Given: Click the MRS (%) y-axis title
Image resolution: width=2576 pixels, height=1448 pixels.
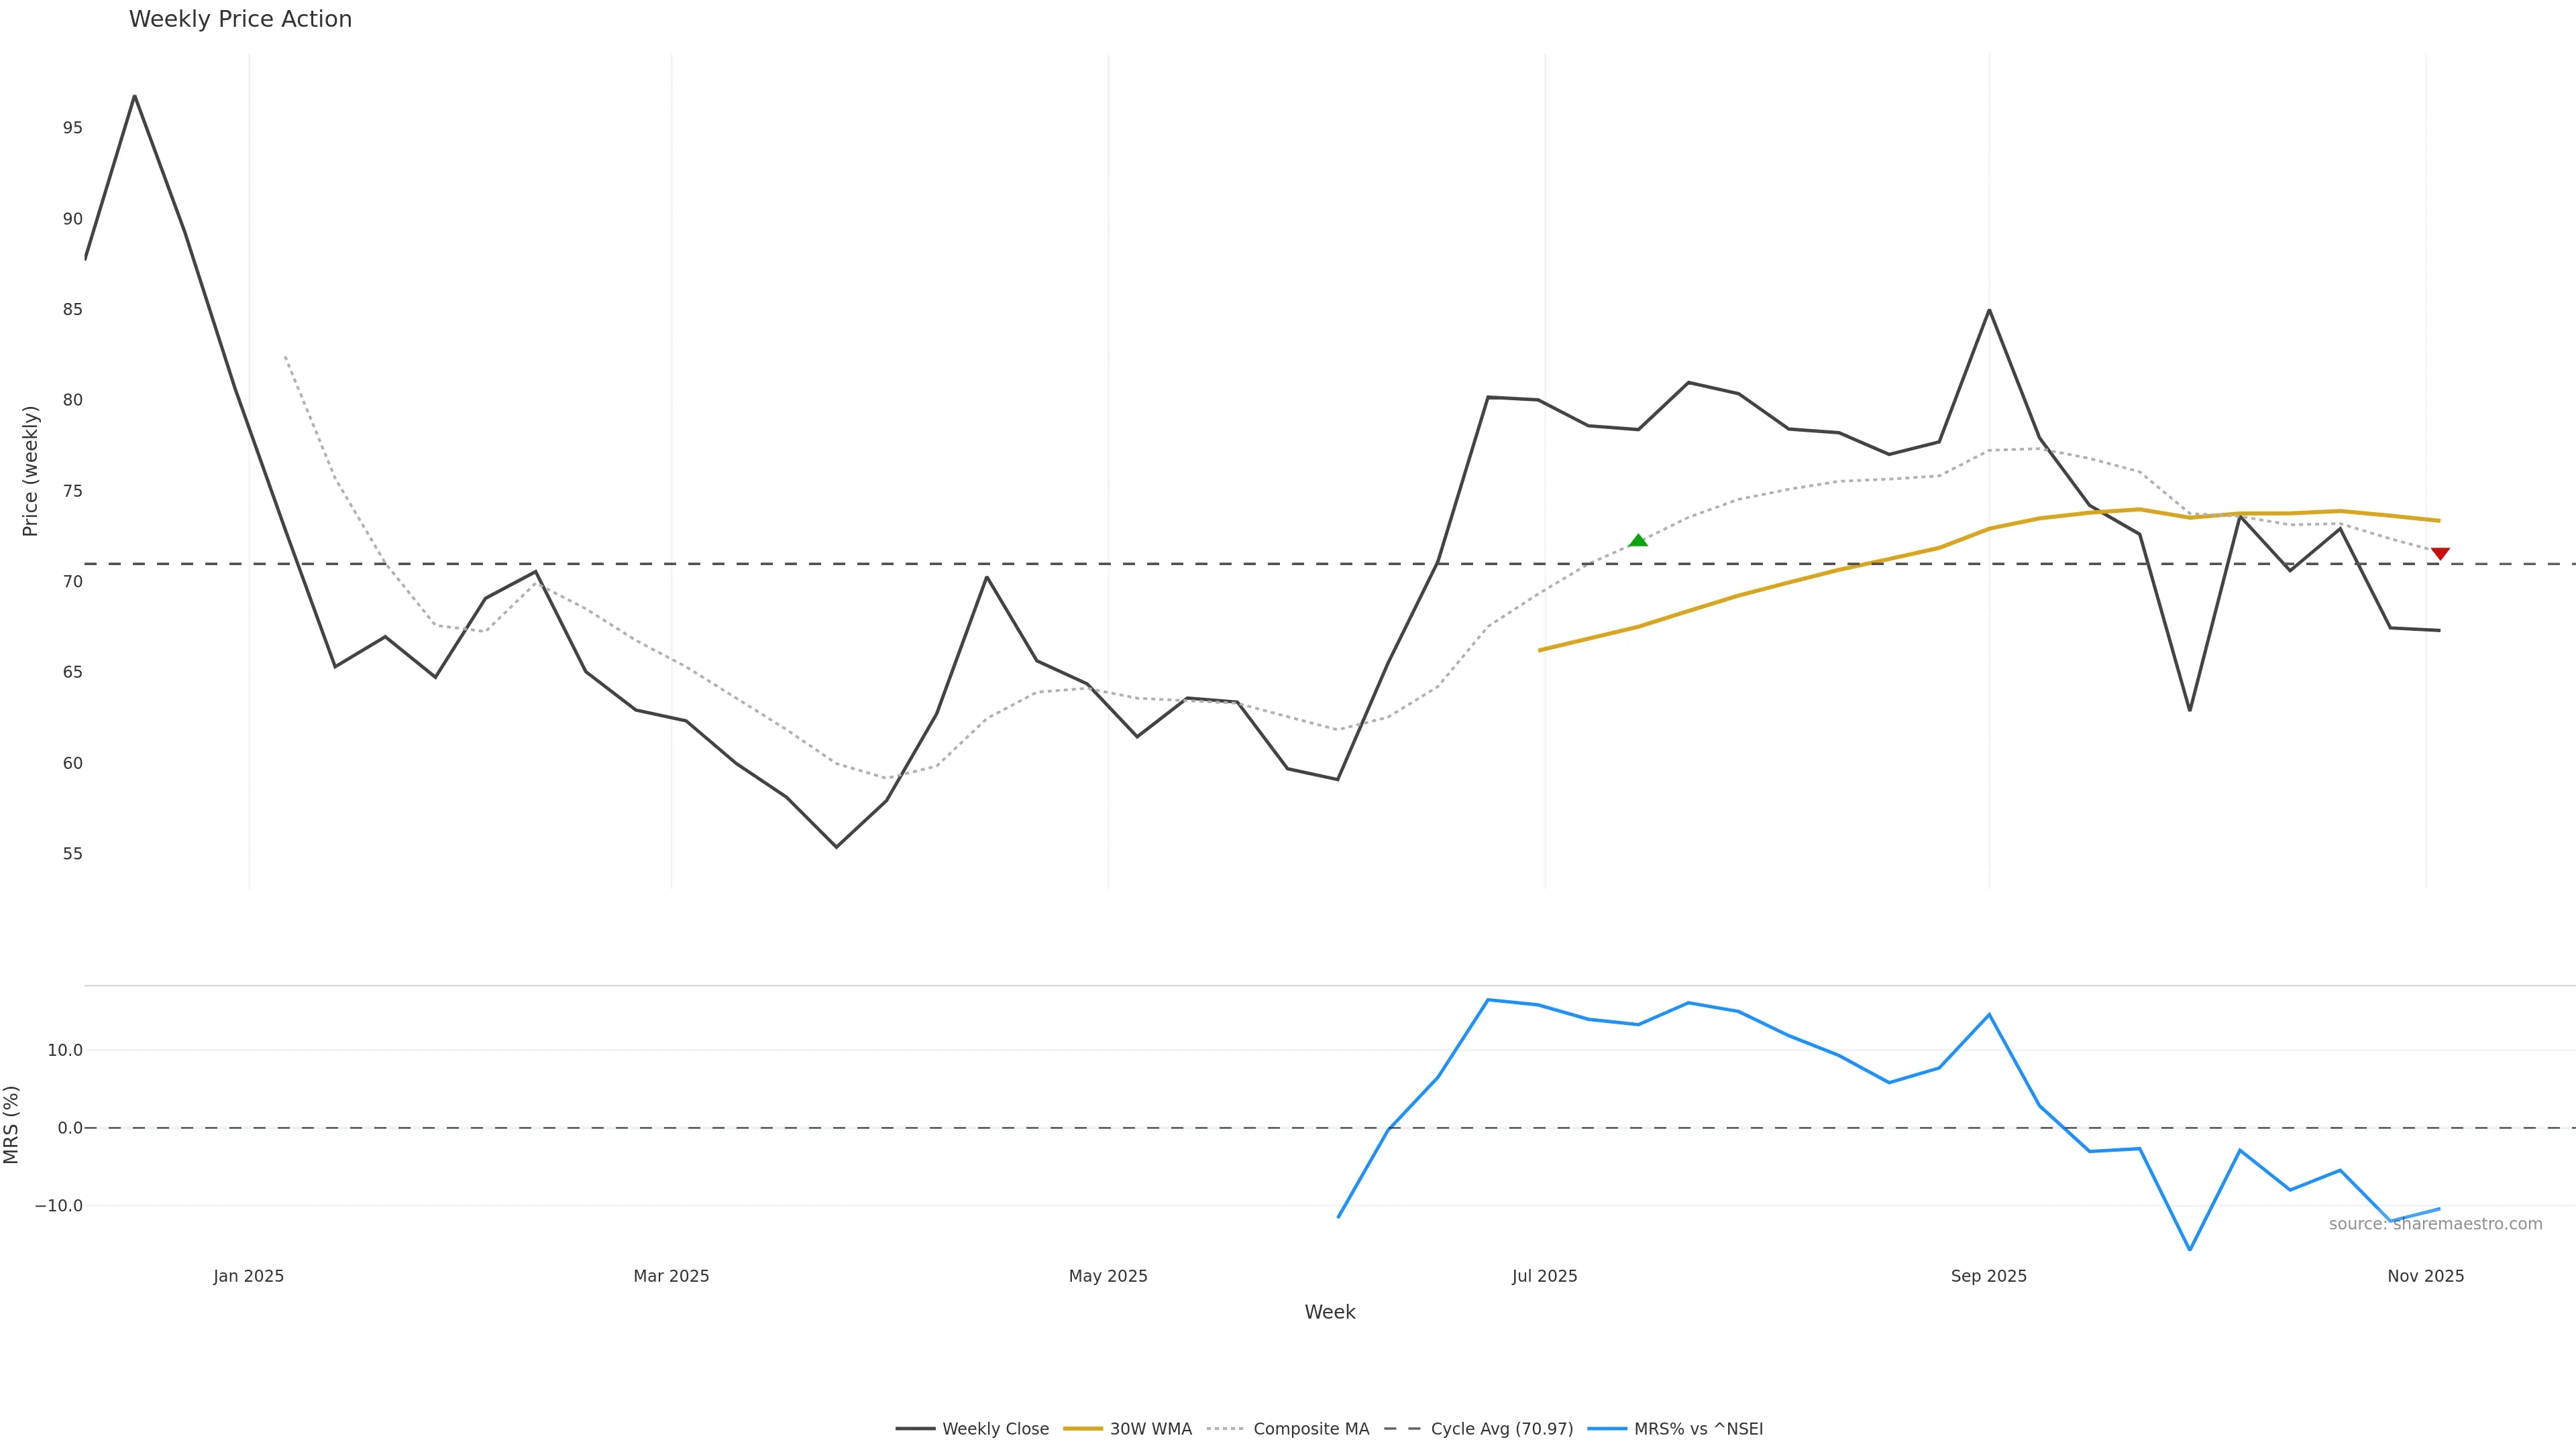Looking at the screenshot, I should coord(11,1124).
